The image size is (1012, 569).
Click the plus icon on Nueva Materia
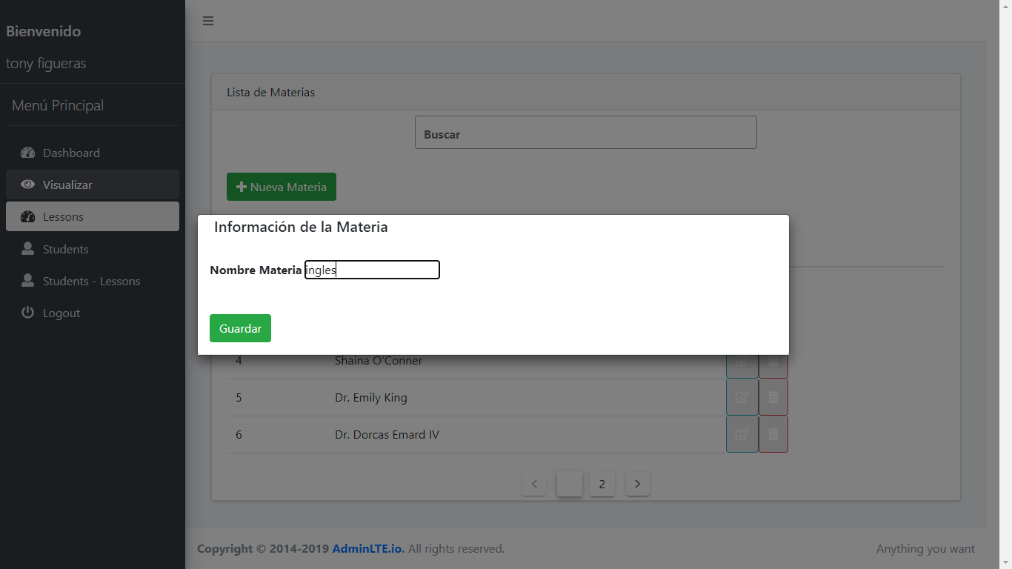[x=241, y=187]
